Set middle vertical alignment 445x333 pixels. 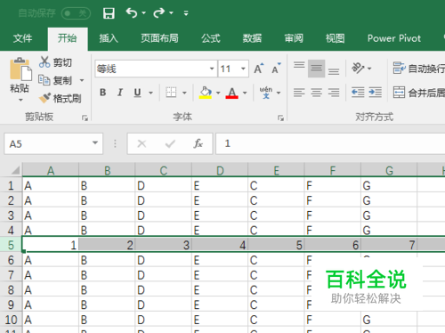coord(316,69)
